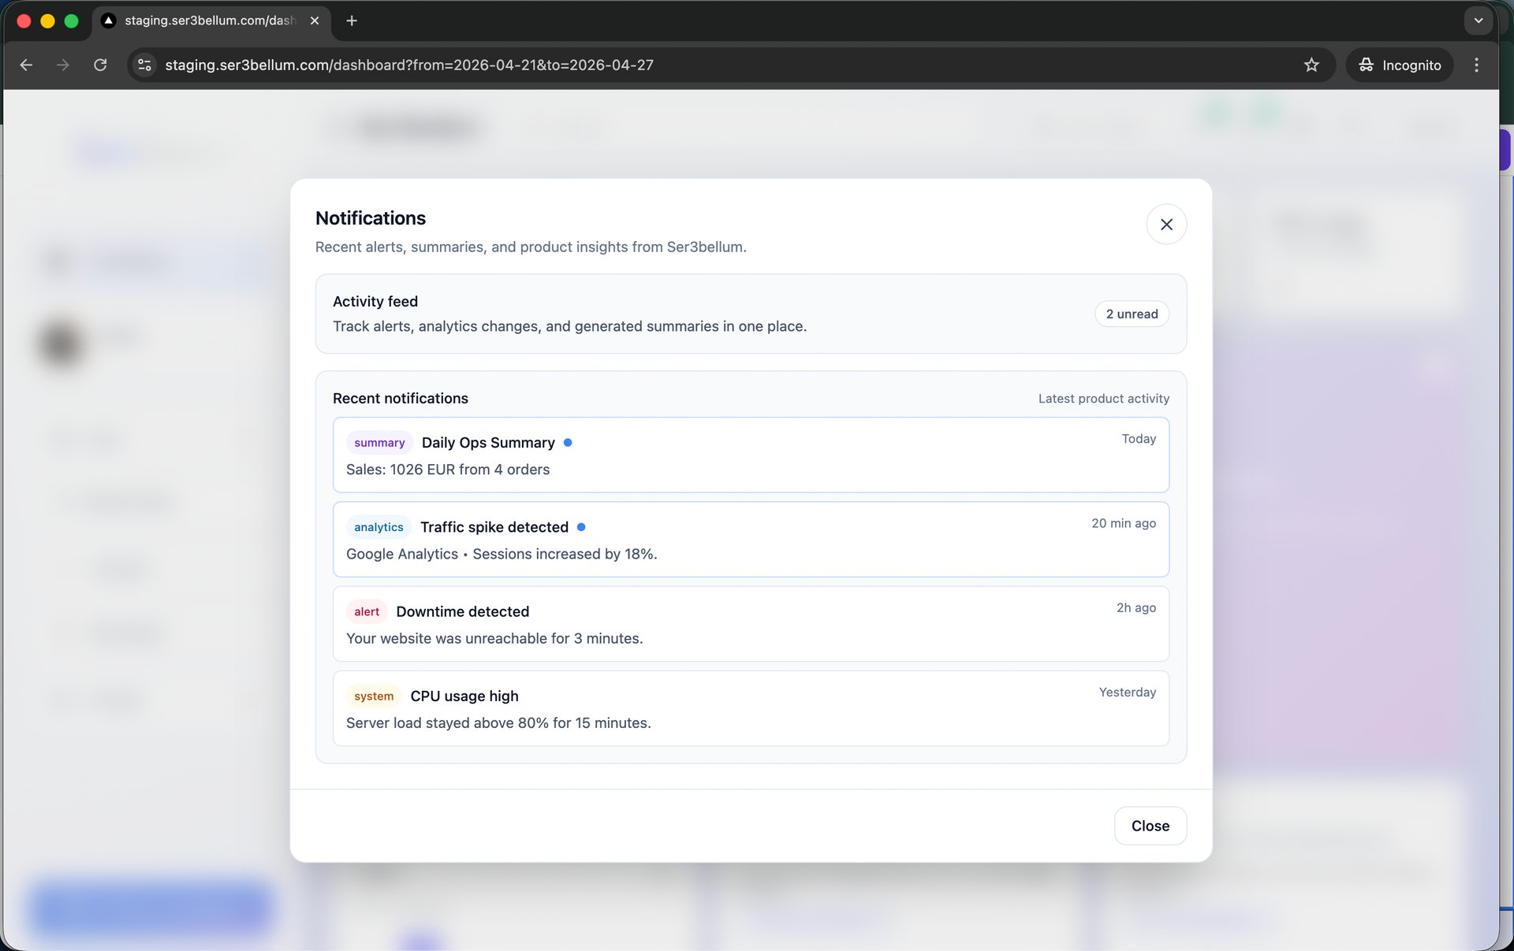Click the red alert tag label
Viewport: 1514px width, 951px height.
click(x=367, y=611)
